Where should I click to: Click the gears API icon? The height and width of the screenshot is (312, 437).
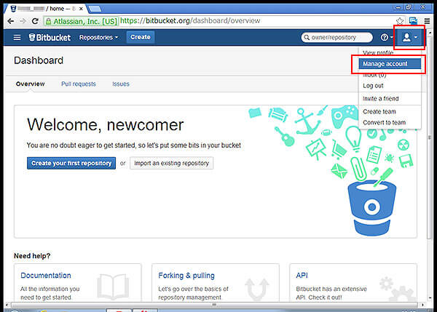pos(397,288)
